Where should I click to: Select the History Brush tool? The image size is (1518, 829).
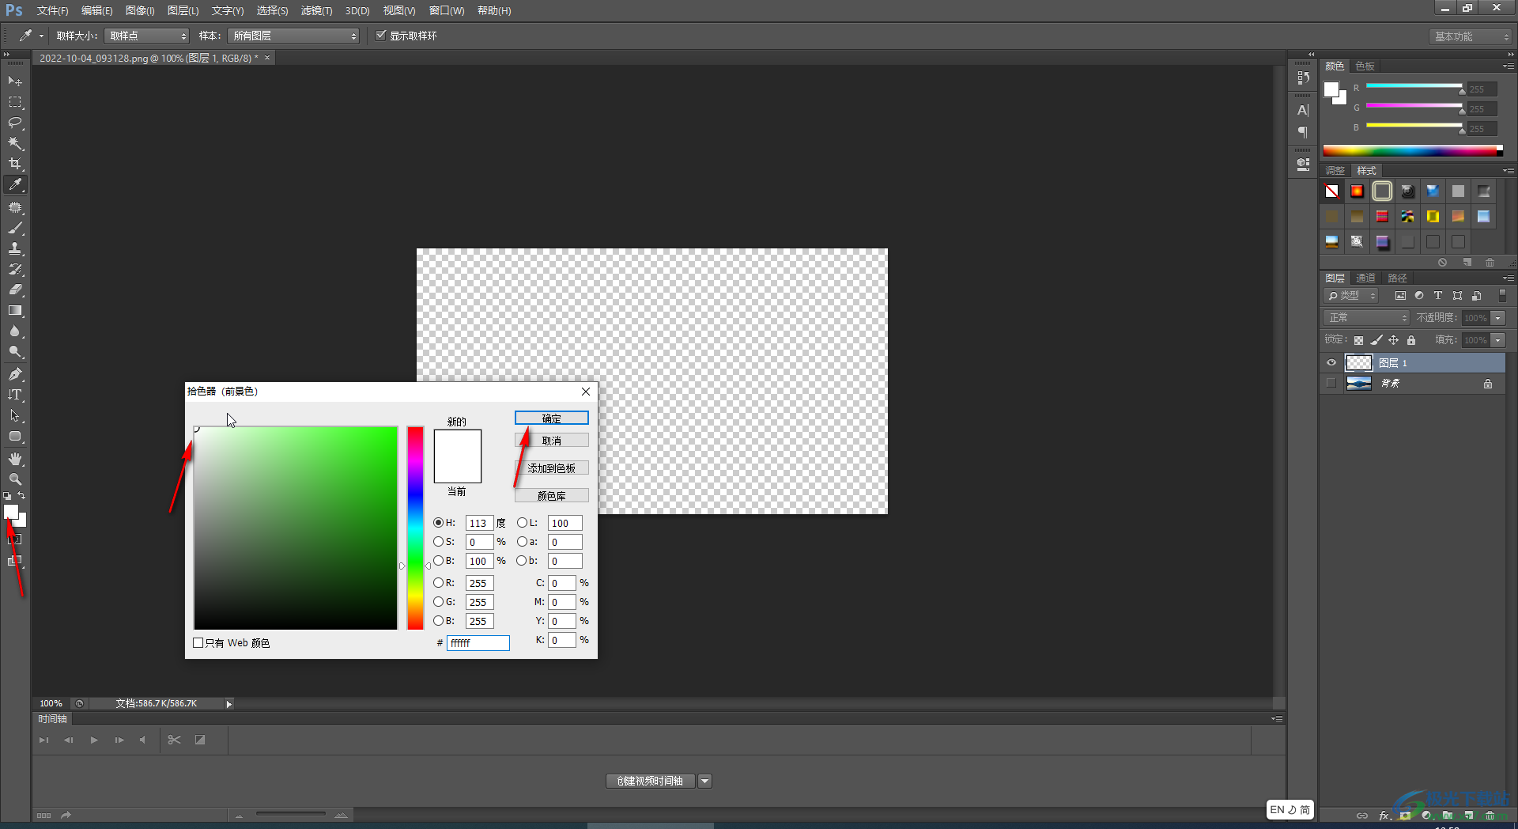(15, 269)
